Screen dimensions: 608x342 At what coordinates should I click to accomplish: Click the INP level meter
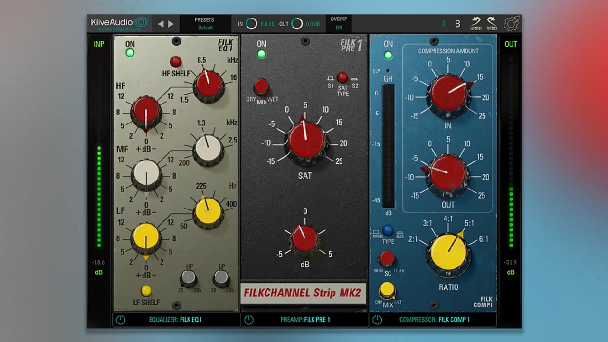click(99, 153)
